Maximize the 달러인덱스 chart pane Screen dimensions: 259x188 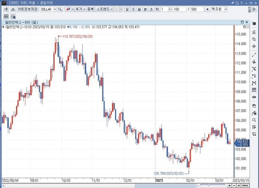tap(242, 22)
